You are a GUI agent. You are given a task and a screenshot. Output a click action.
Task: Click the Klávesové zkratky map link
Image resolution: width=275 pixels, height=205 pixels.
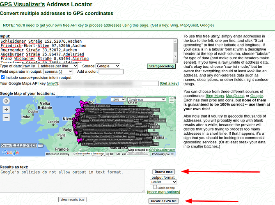(58, 154)
